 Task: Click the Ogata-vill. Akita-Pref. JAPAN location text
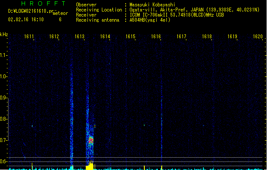(x=194, y=10)
